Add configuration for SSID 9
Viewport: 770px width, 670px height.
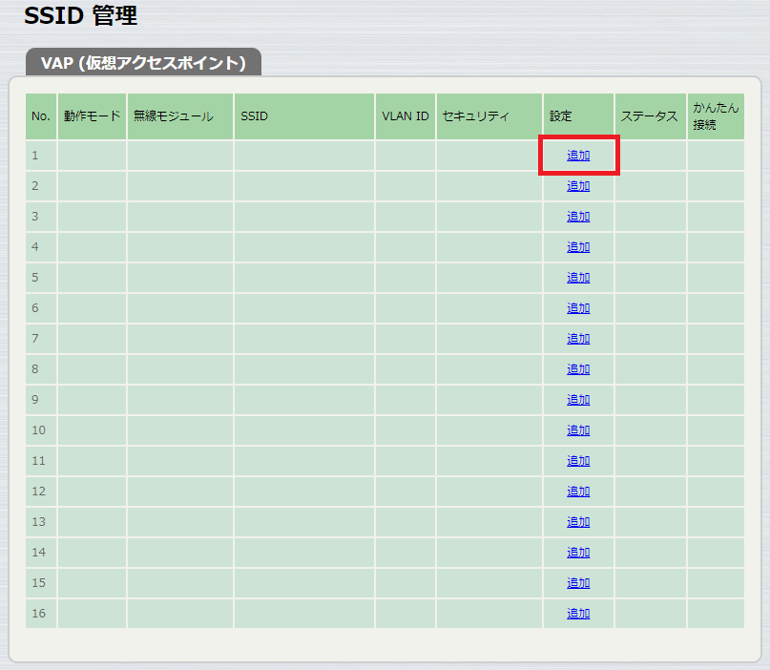(577, 399)
